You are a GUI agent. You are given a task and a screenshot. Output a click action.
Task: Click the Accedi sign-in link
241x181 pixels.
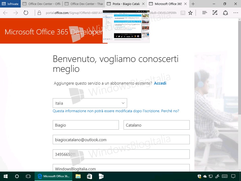click(160, 83)
